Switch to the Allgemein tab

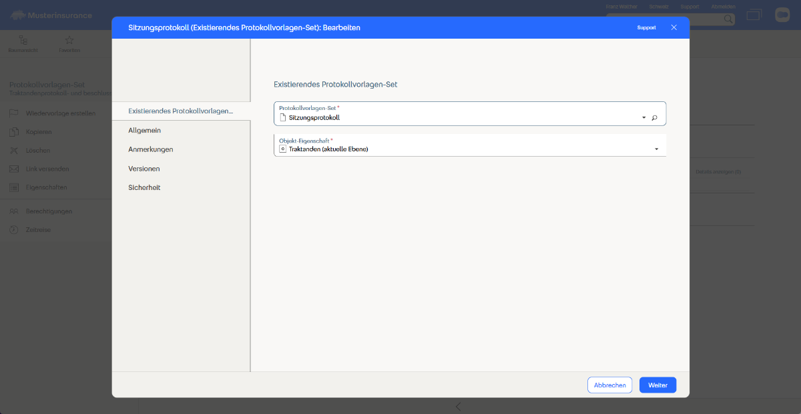pyautogui.click(x=144, y=131)
